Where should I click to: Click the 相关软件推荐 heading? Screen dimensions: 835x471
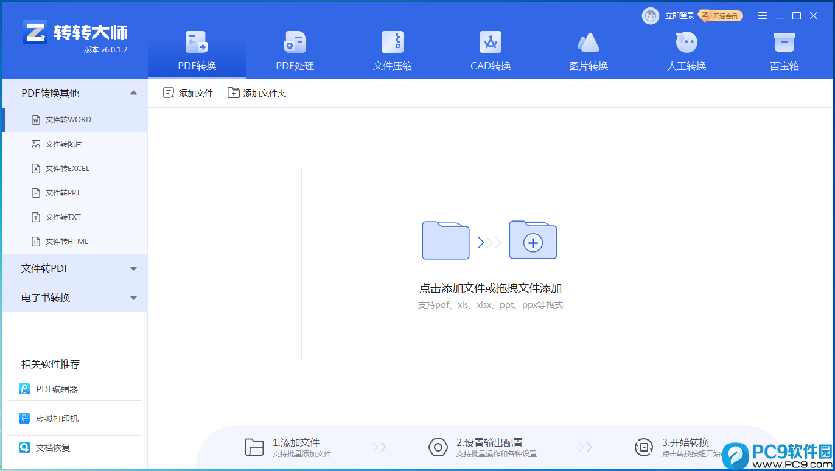tap(51, 364)
